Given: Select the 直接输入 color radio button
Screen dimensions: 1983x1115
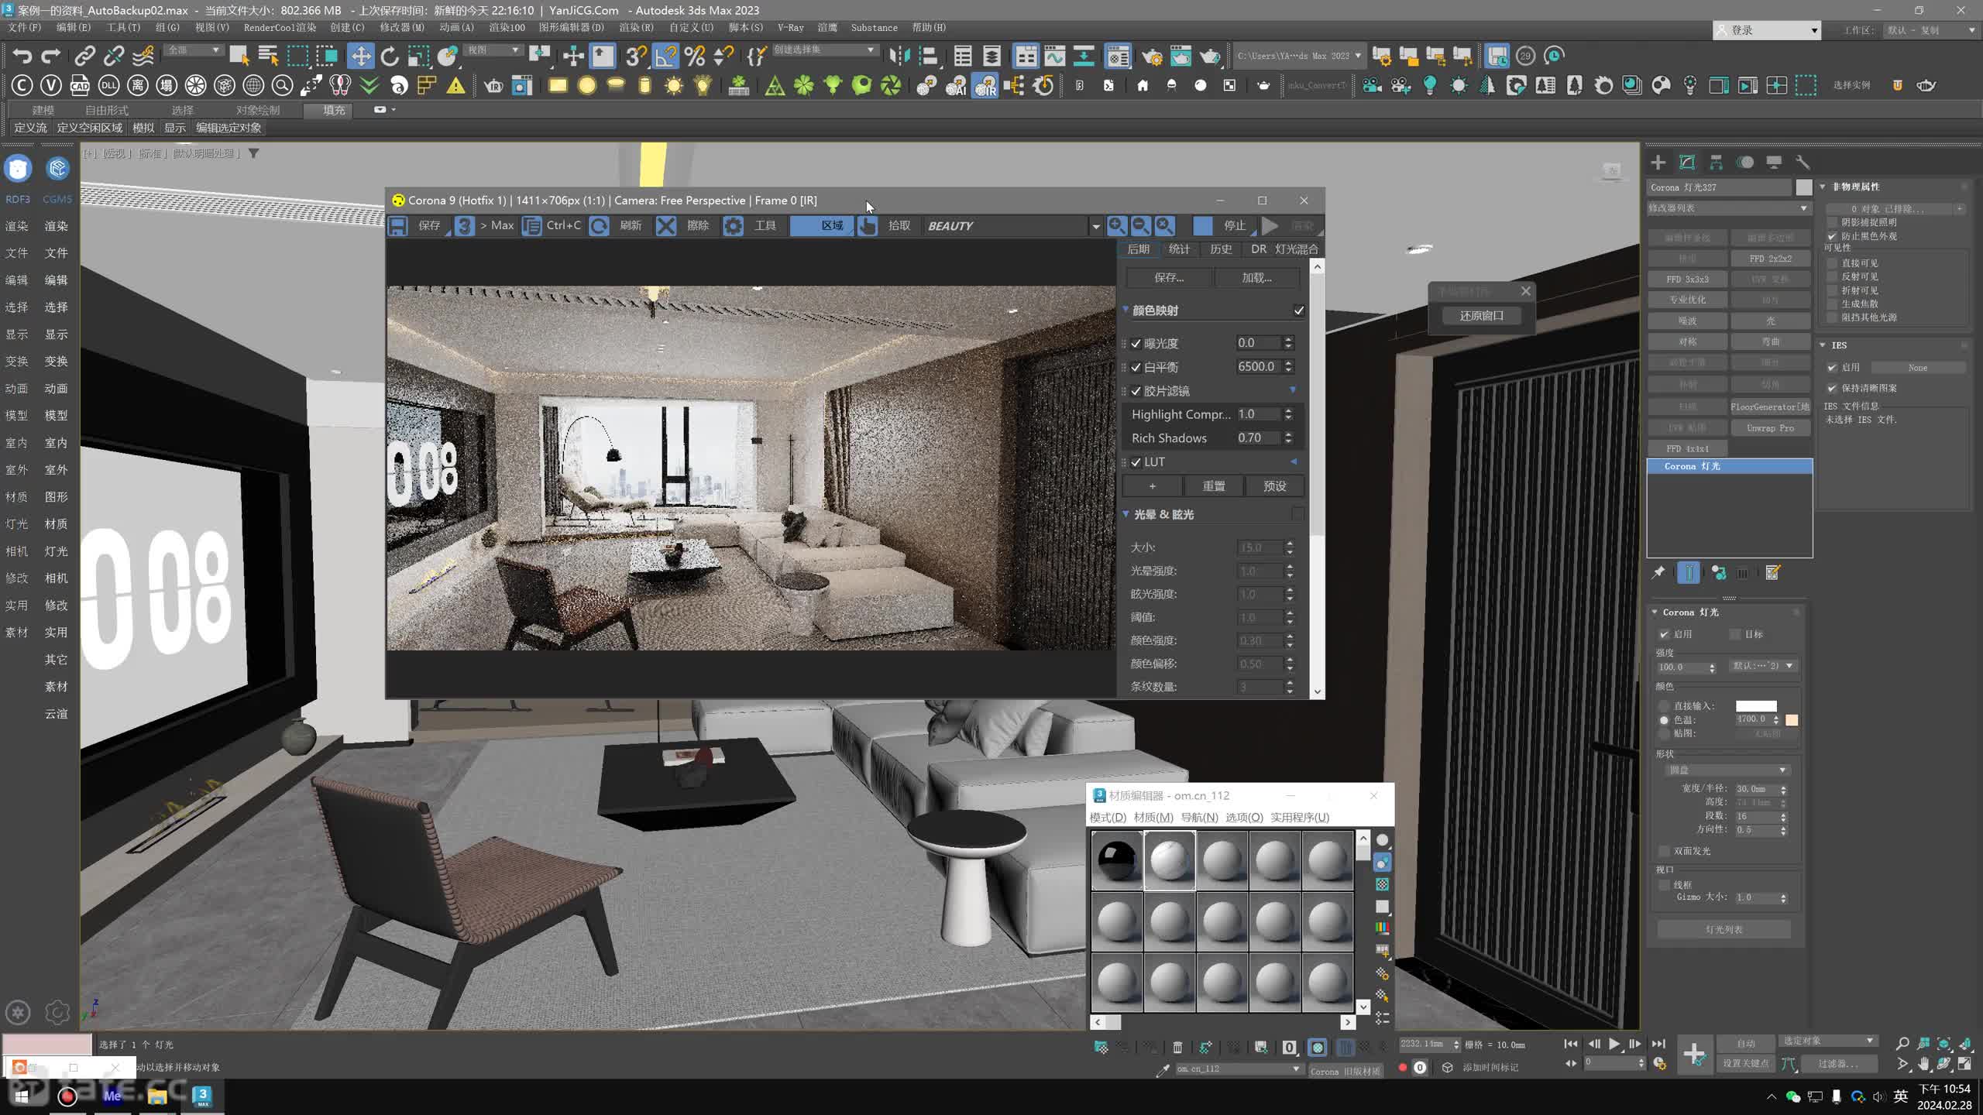Looking at the screenshot, I should tap(1664, 705).
